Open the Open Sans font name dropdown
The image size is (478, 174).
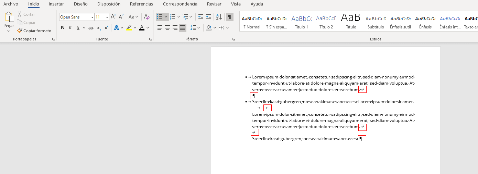[x=92, y=17]
